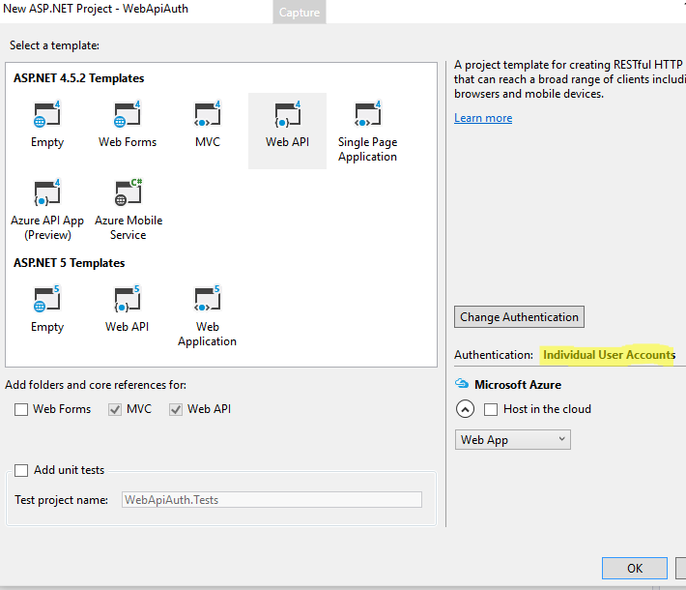Toggle the MVC references checkbox

point(115,409)
